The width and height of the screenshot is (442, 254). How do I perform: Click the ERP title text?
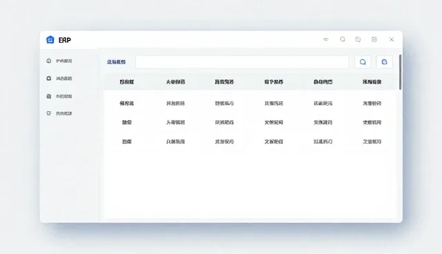(x=64, y=40)
